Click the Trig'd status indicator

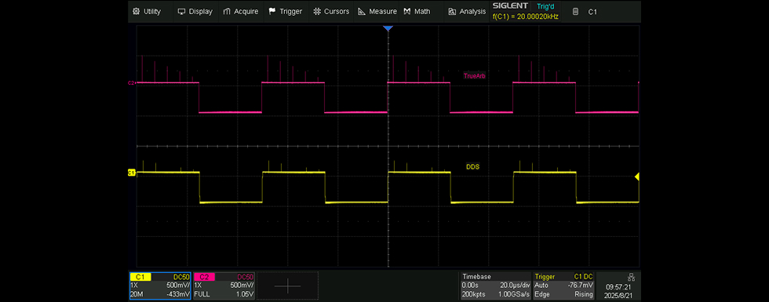pos(546,6)
